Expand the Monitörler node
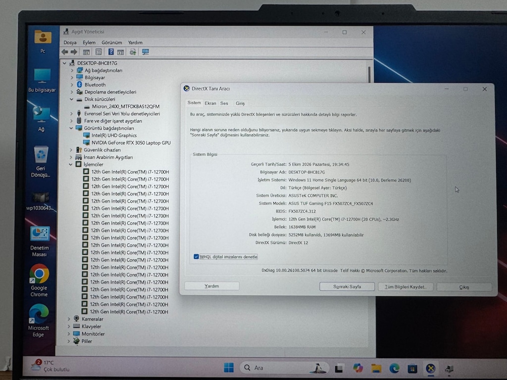This screenshot has height=380, width=507. point(68,334)
